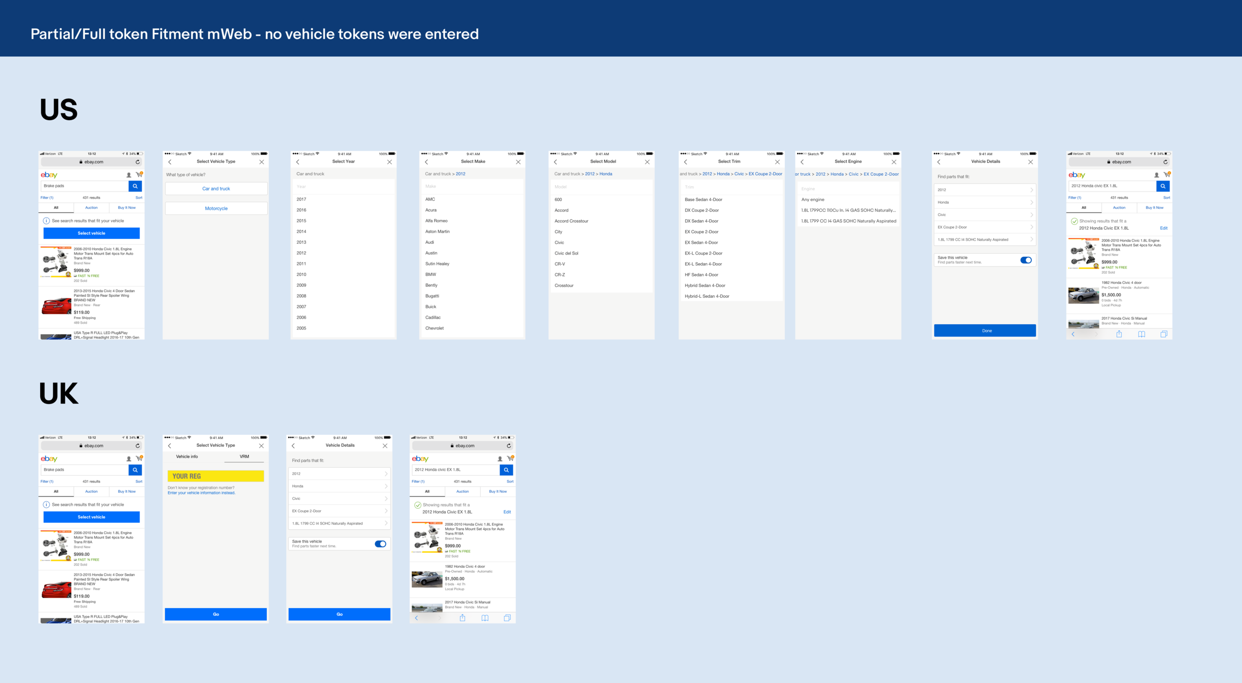This screenshot has width=1242, height=683.
Task: Expand the Honda row on US Vehicle Details
Action: [x=985, y=203]
